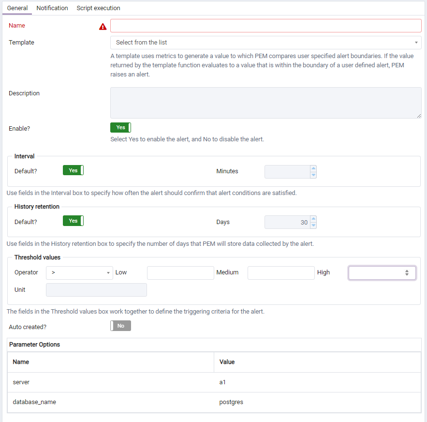This screenshot has width=427, height=422.
Task: Click the Description text area
Action: (x=265, y=103)
